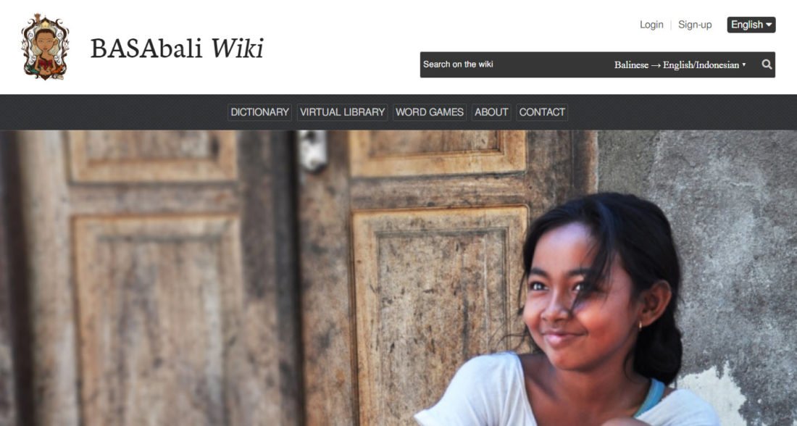Open the English language dropdown
Viewport: 797px width, 426px height.
coord(751,25)
